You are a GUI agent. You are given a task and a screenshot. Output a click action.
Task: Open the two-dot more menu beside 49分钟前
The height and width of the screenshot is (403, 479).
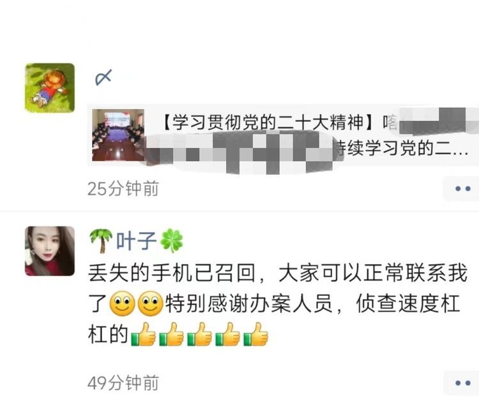pos(462,383)
